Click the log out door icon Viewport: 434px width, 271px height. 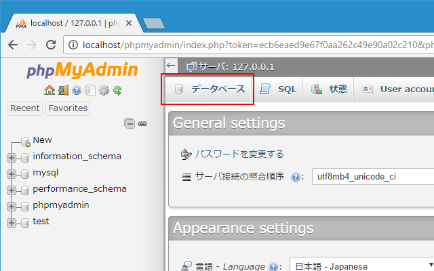point(63,90)
